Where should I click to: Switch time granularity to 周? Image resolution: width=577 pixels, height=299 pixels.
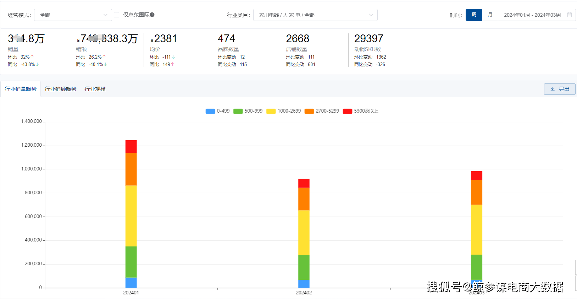(474, 15)
